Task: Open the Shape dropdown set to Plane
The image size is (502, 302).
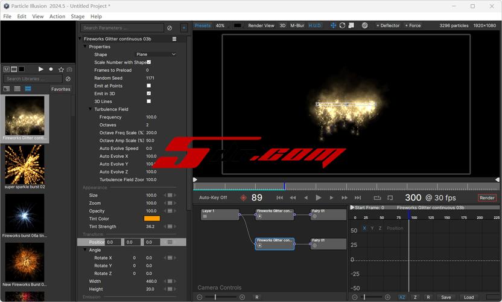Action: click(x=156, y=54)
